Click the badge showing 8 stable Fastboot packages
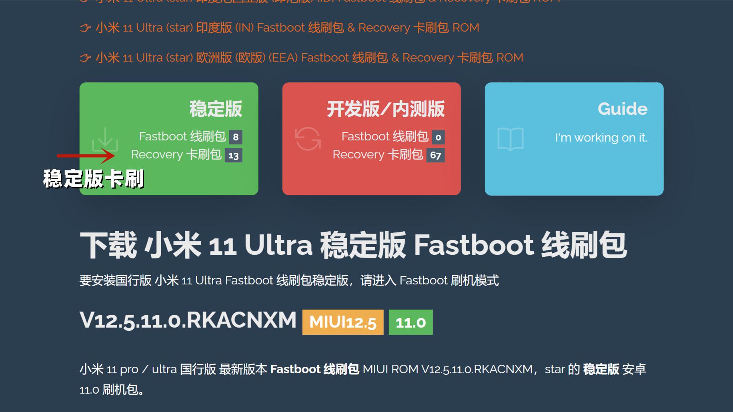The height and width of the screenshot is (412, 733). point(236,137)
